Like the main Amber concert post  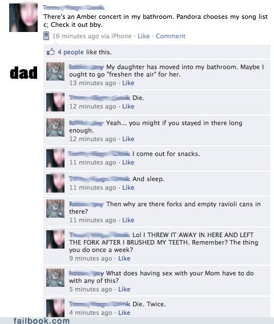pos(143,36)
